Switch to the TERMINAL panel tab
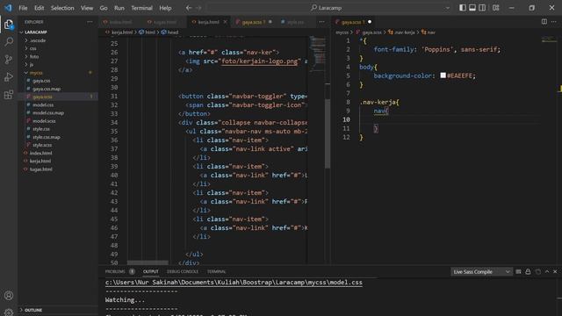 pyautogui.click(x=217, y=271)
